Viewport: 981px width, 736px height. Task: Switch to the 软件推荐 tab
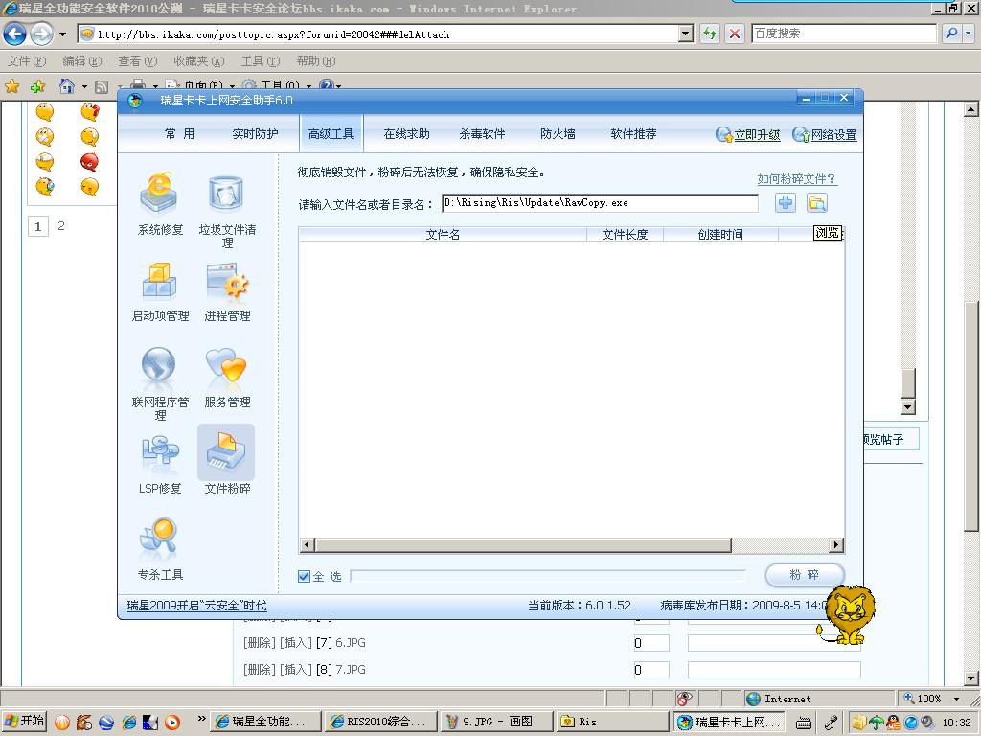[x=634, y=133]
